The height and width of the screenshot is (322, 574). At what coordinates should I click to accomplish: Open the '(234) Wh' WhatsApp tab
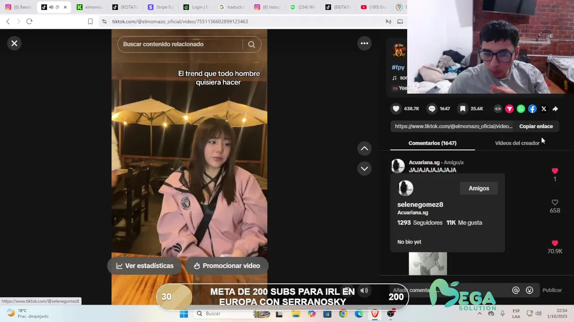pos(303,7)
